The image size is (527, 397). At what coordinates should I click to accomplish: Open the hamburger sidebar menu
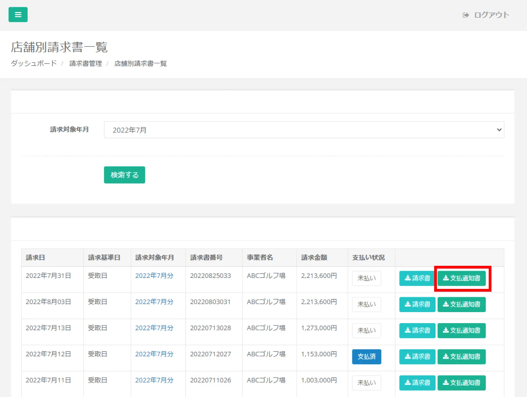18,14
